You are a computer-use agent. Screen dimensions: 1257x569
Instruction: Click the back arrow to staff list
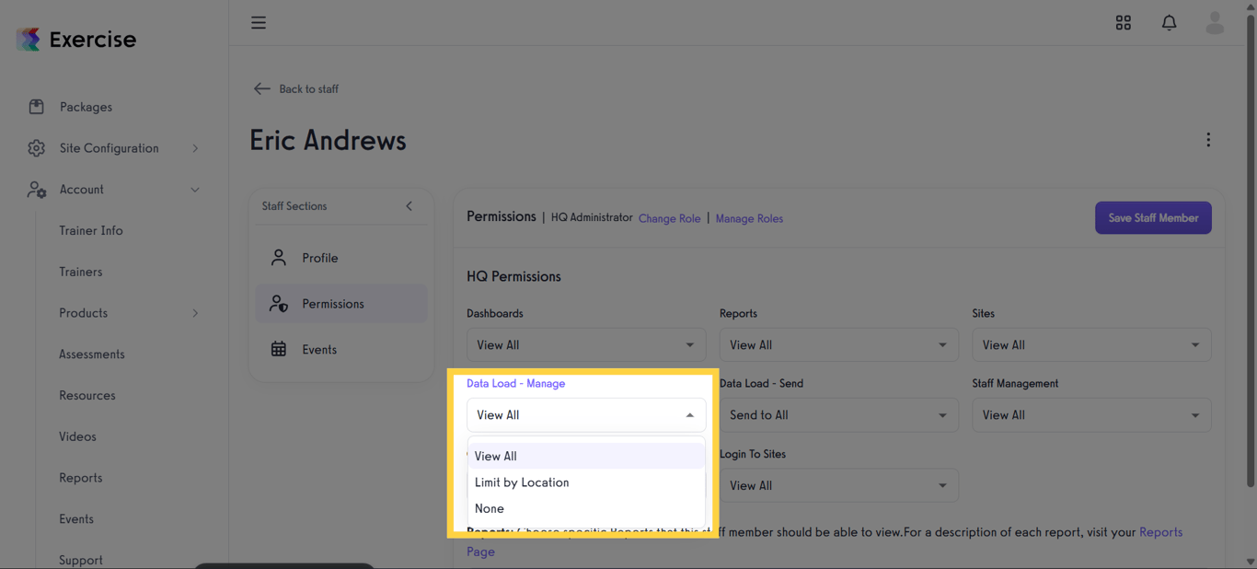click(x=261, y=88)
